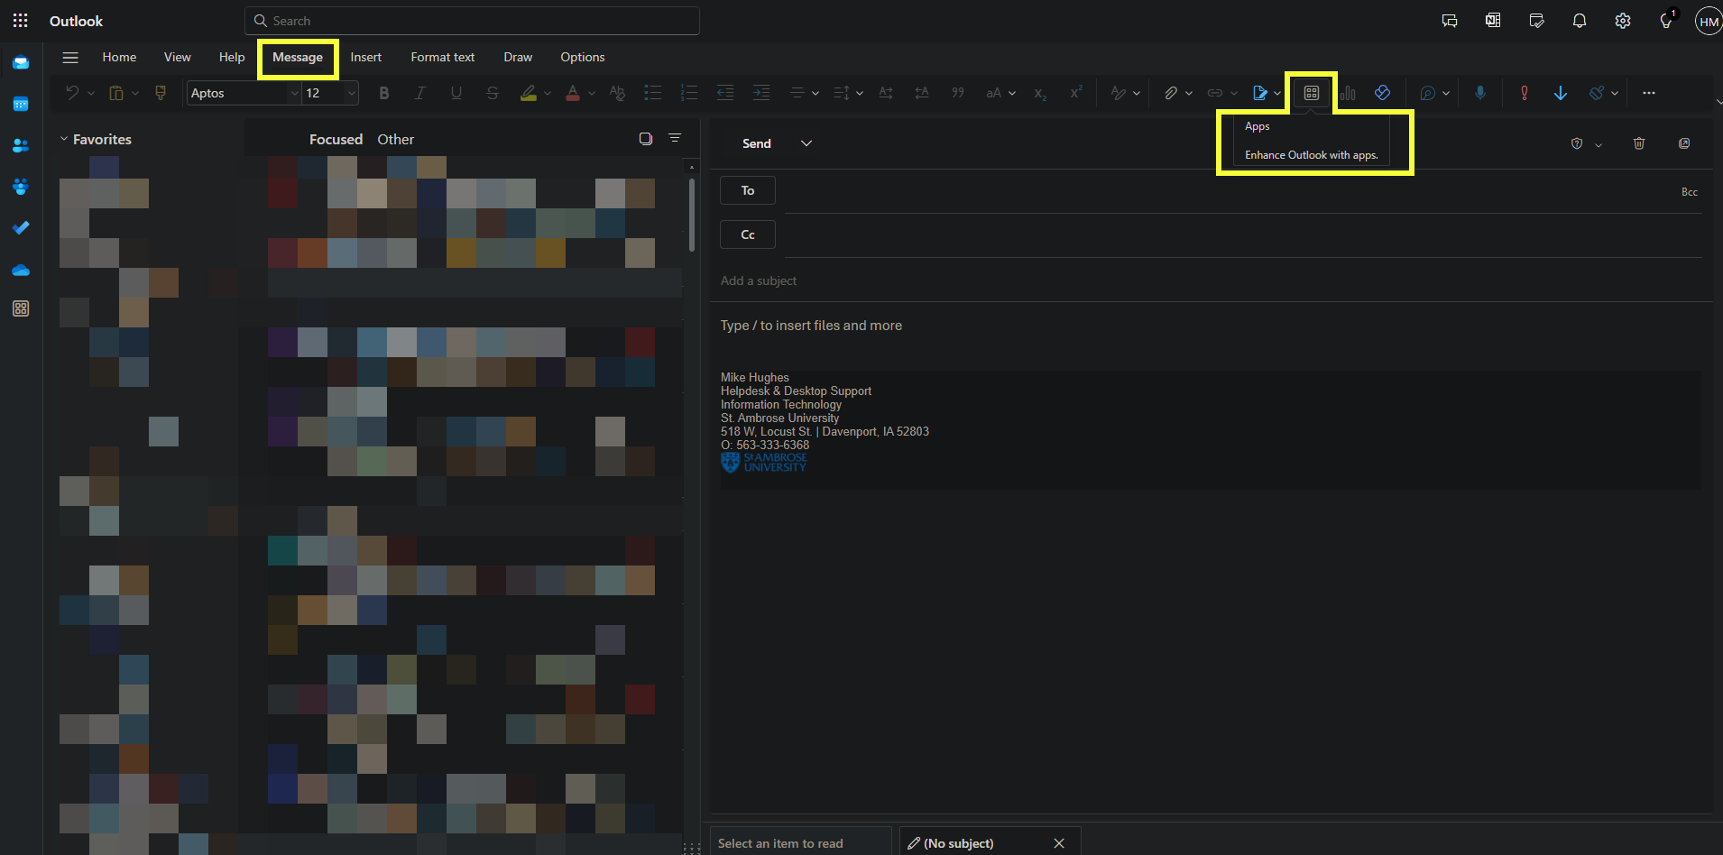This screenshot has height=855, width=1723.
Task: Expand the Send options chevron
Action: [806, 143]
